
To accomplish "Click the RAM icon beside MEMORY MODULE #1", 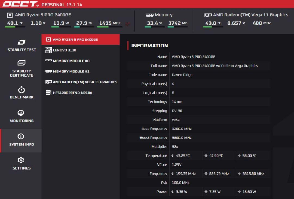I will [x=48, y=71].
